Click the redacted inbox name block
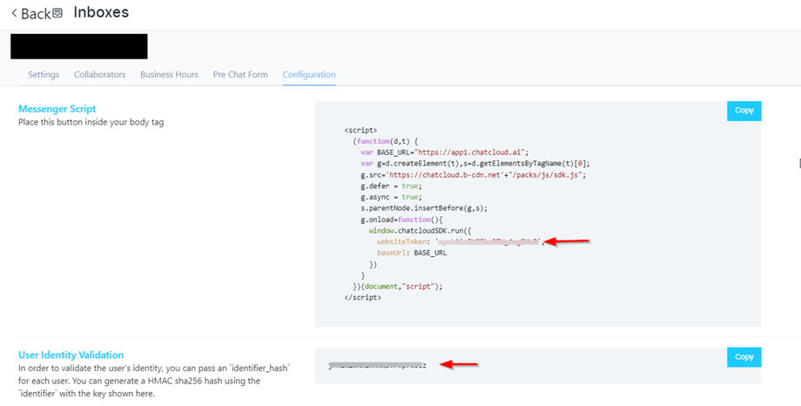 pos(78,46)
